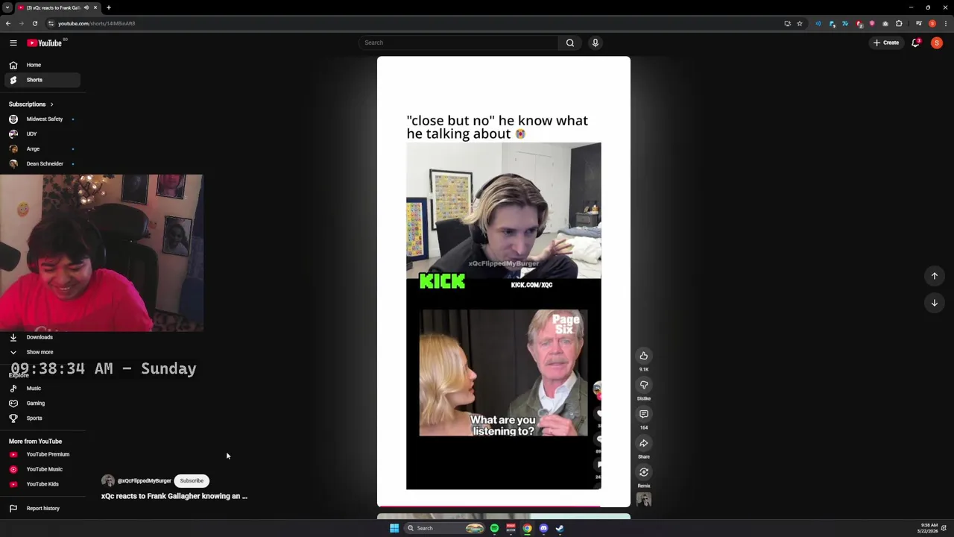The image size is (954, 537).
Task: Open the @xQcFlippedMyBurger channel name
Action: [144, 481]
